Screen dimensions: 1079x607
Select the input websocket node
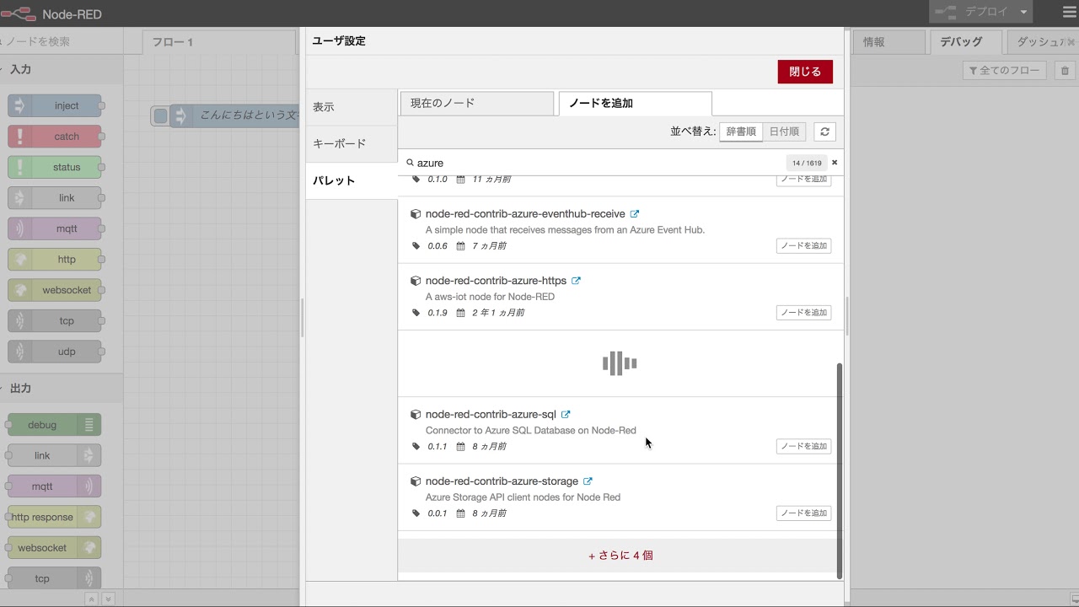[55, 290]
